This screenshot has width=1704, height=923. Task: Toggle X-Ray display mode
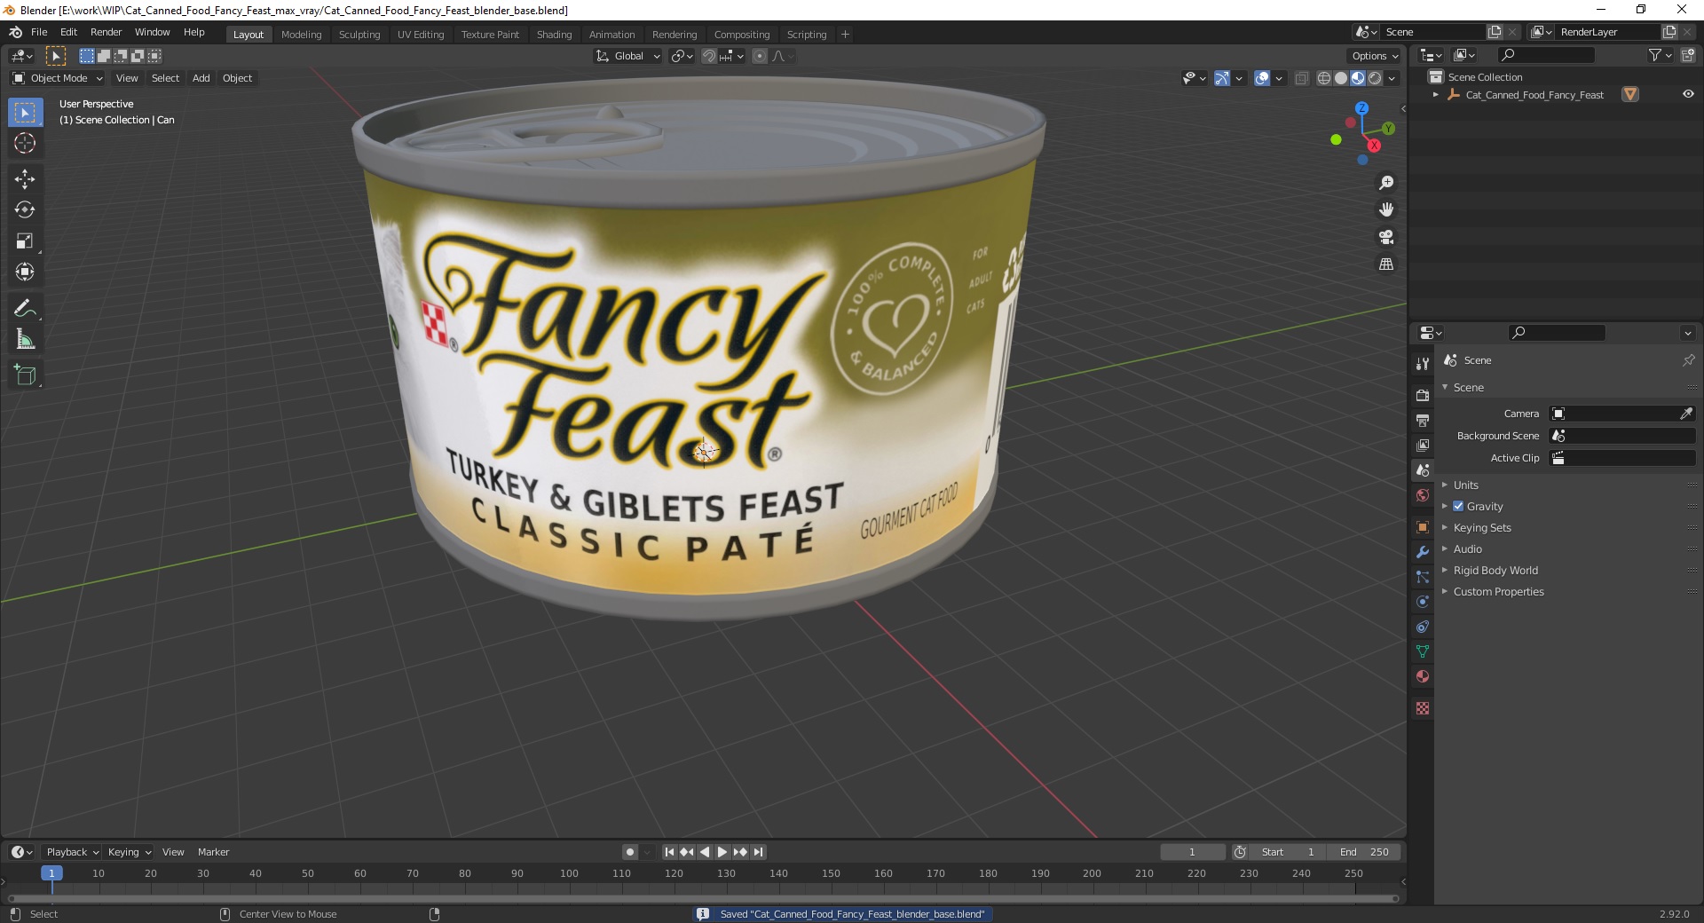point(1301,78)
